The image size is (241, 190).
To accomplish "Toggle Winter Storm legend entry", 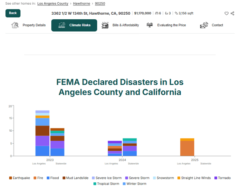I will (x=134, y=184).
